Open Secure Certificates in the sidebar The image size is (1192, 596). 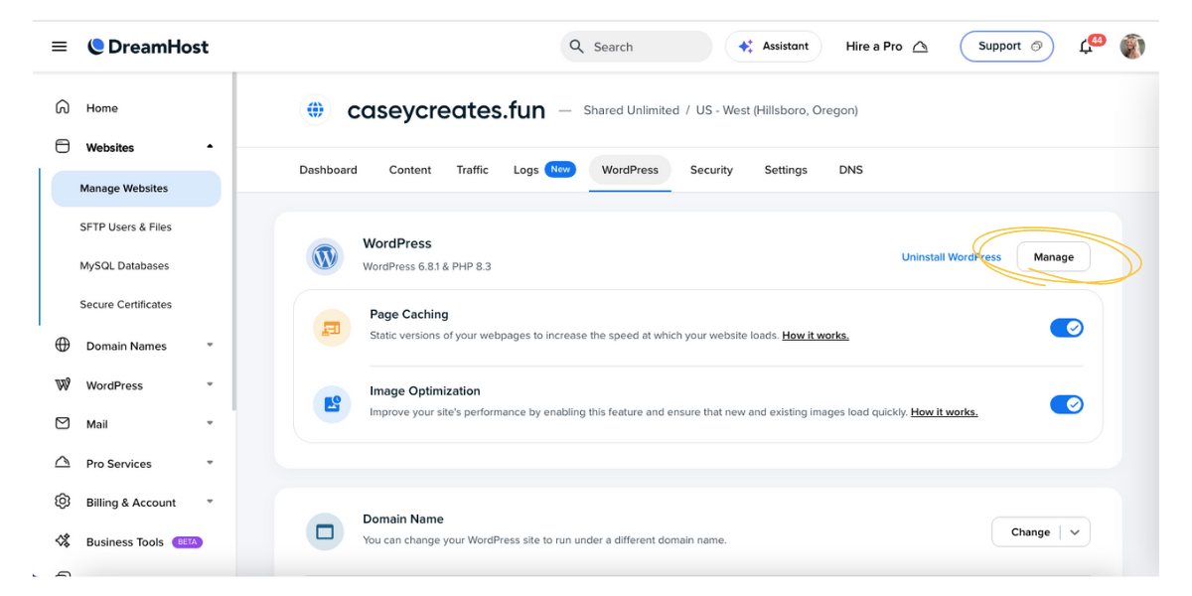coord(126,305)
